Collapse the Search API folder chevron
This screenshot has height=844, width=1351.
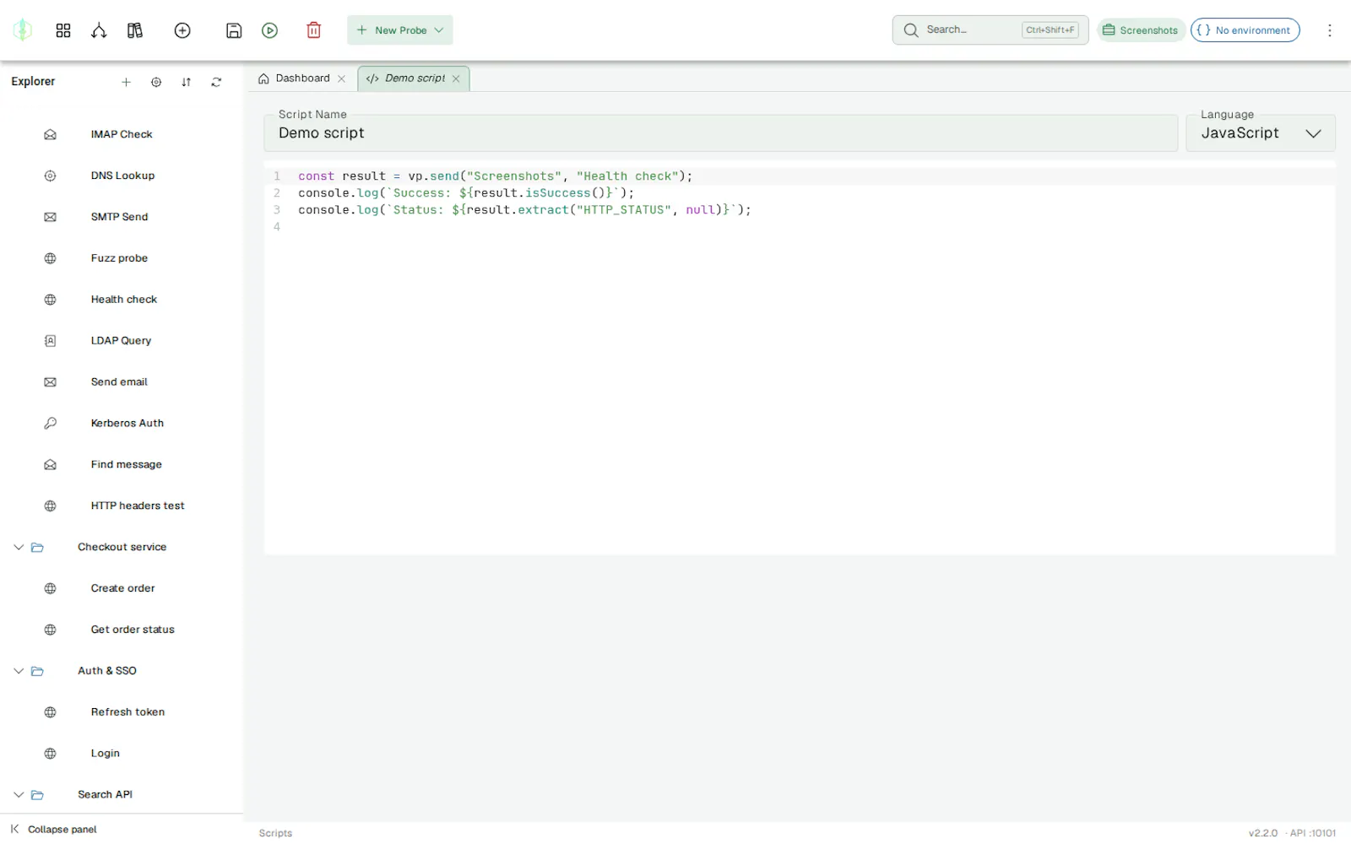click(19, 795)
